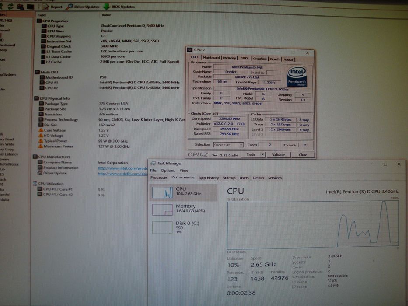Screen dimensions: 408x306
Task: Click the warning icon next to Typical Power
Action: tap(41, 141)
